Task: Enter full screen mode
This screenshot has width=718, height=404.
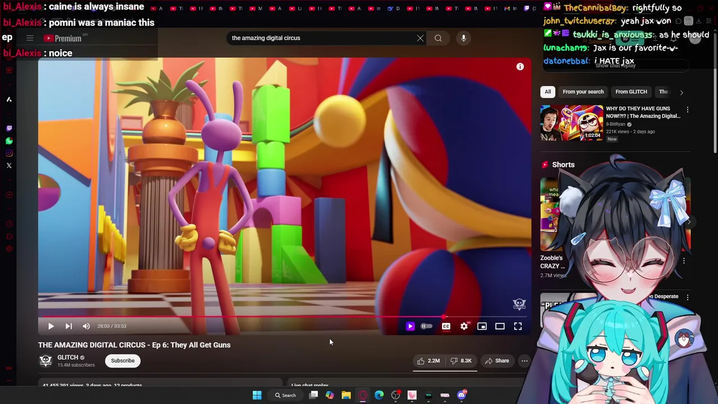Action: coord(518,326)
